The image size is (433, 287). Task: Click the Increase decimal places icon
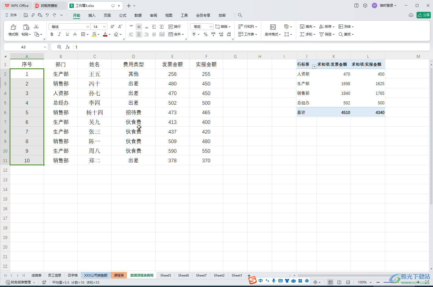[x=221, y=34]
